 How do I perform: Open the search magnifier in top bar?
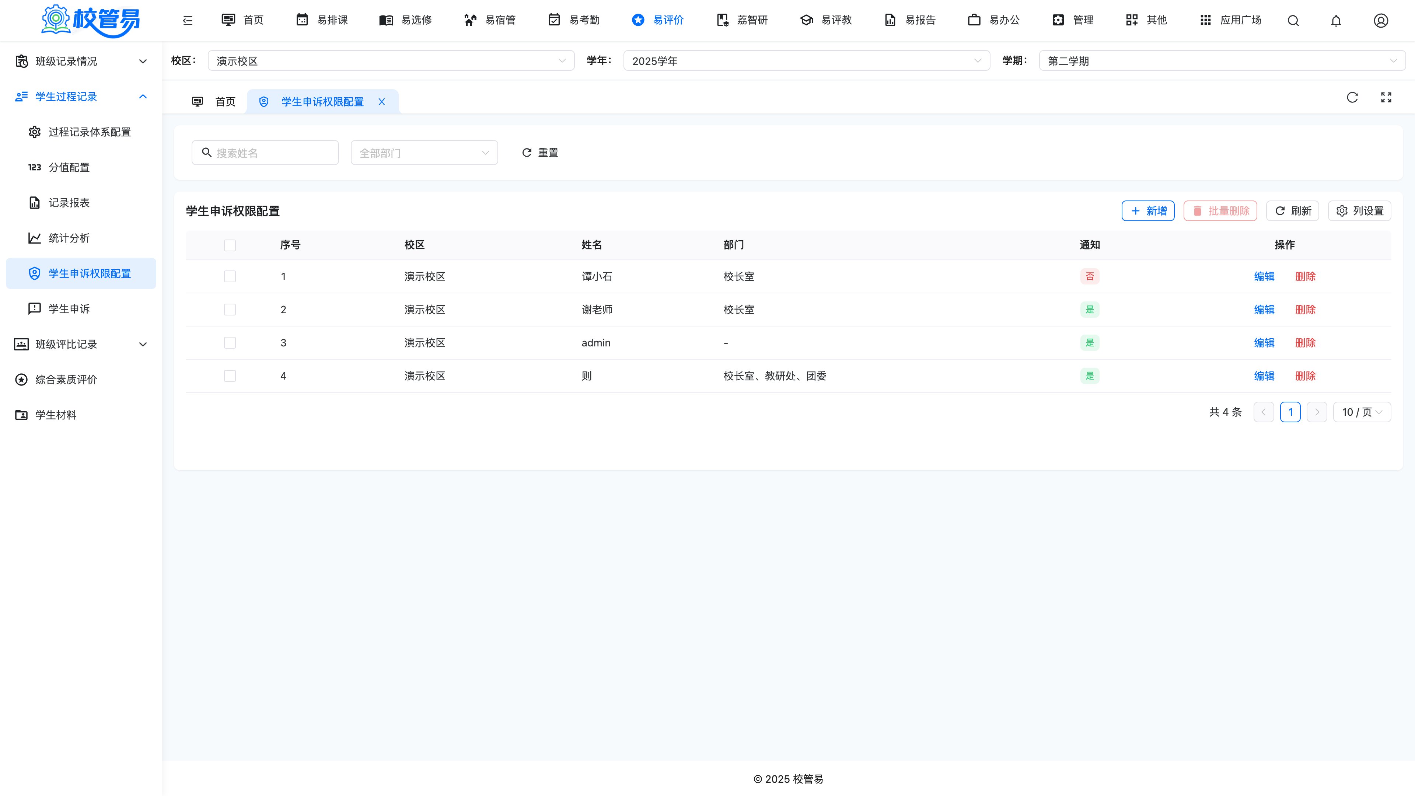pyautogui.click(x=1294, y=21)
